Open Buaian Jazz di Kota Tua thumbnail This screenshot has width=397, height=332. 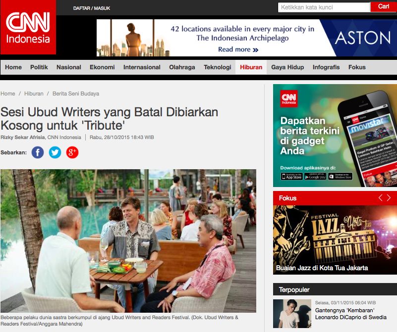coord(335,240)
